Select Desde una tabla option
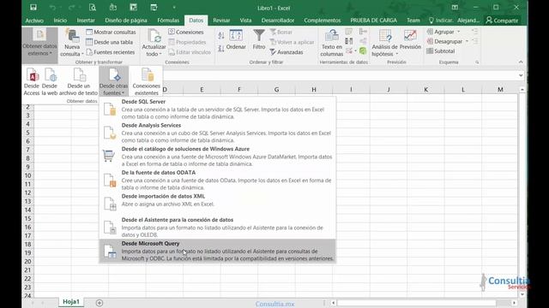The image size is (549, 308). (110, 42)
